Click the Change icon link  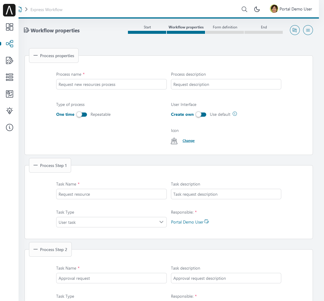pos(188,141)
